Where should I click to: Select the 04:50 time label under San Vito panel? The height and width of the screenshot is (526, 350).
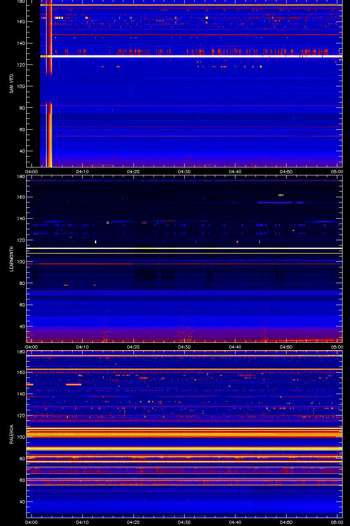[287, 171]
